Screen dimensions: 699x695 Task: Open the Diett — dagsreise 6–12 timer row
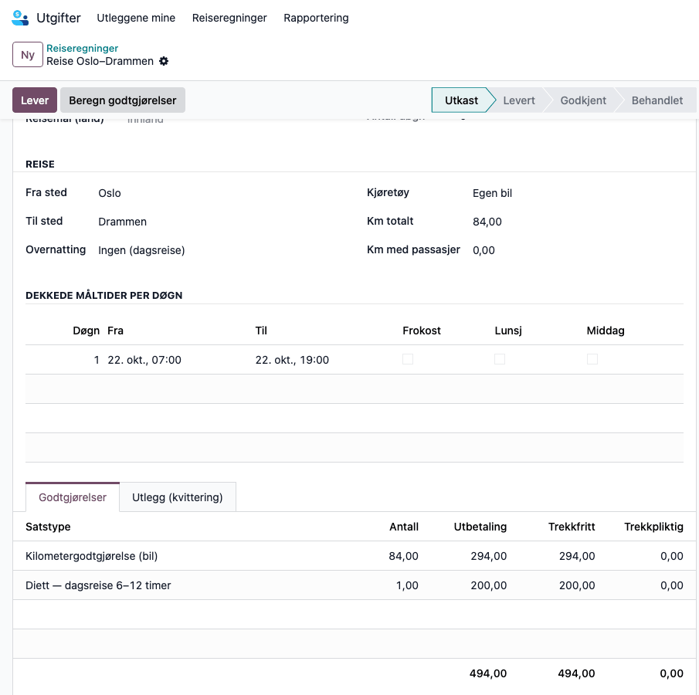click(355, 585)
